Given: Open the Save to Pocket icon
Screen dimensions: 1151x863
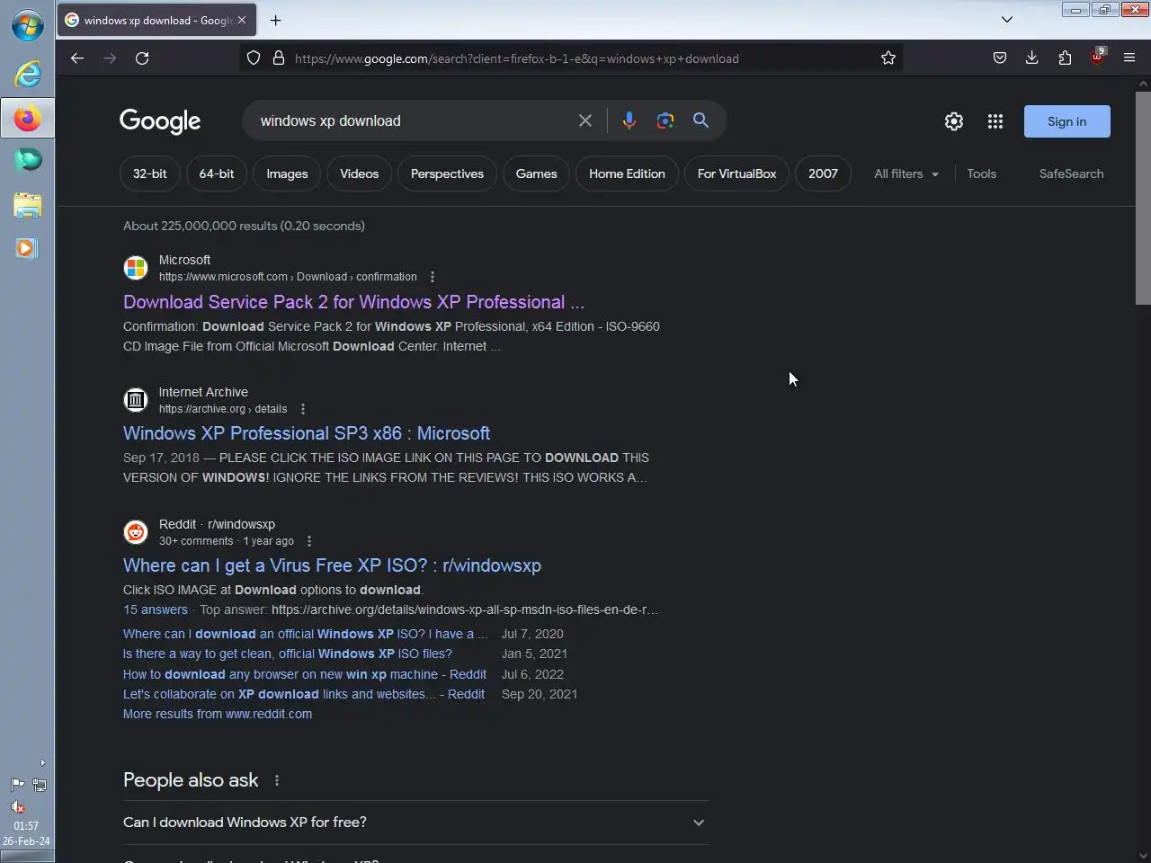Looking at the screenshot, I should [1000, 58].
